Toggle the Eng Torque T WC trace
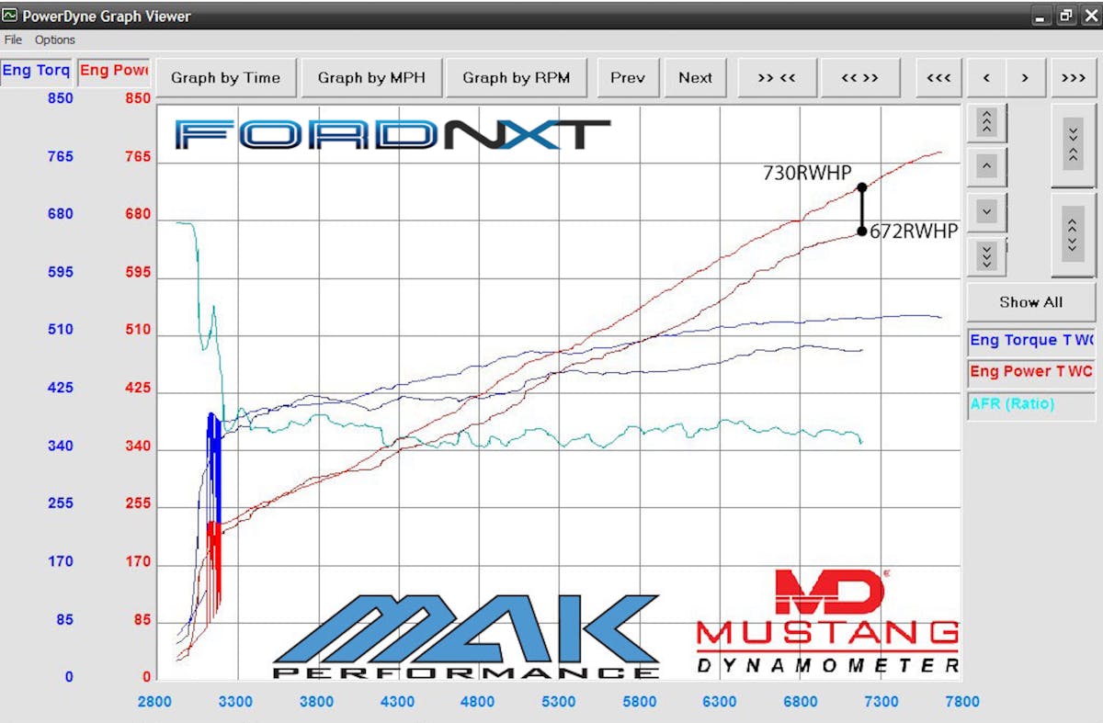Screen dimensions: 1103x723 (1030, 341)
